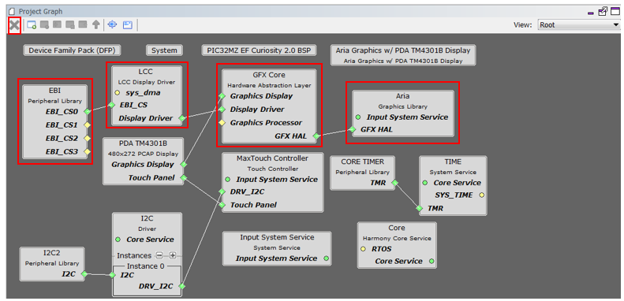624x301 pixels.
Task: Select the System component block
Action: coord(164,50)
